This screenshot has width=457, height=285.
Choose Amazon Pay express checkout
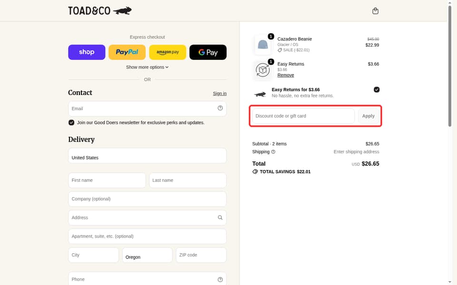click(x=168, y=52)
